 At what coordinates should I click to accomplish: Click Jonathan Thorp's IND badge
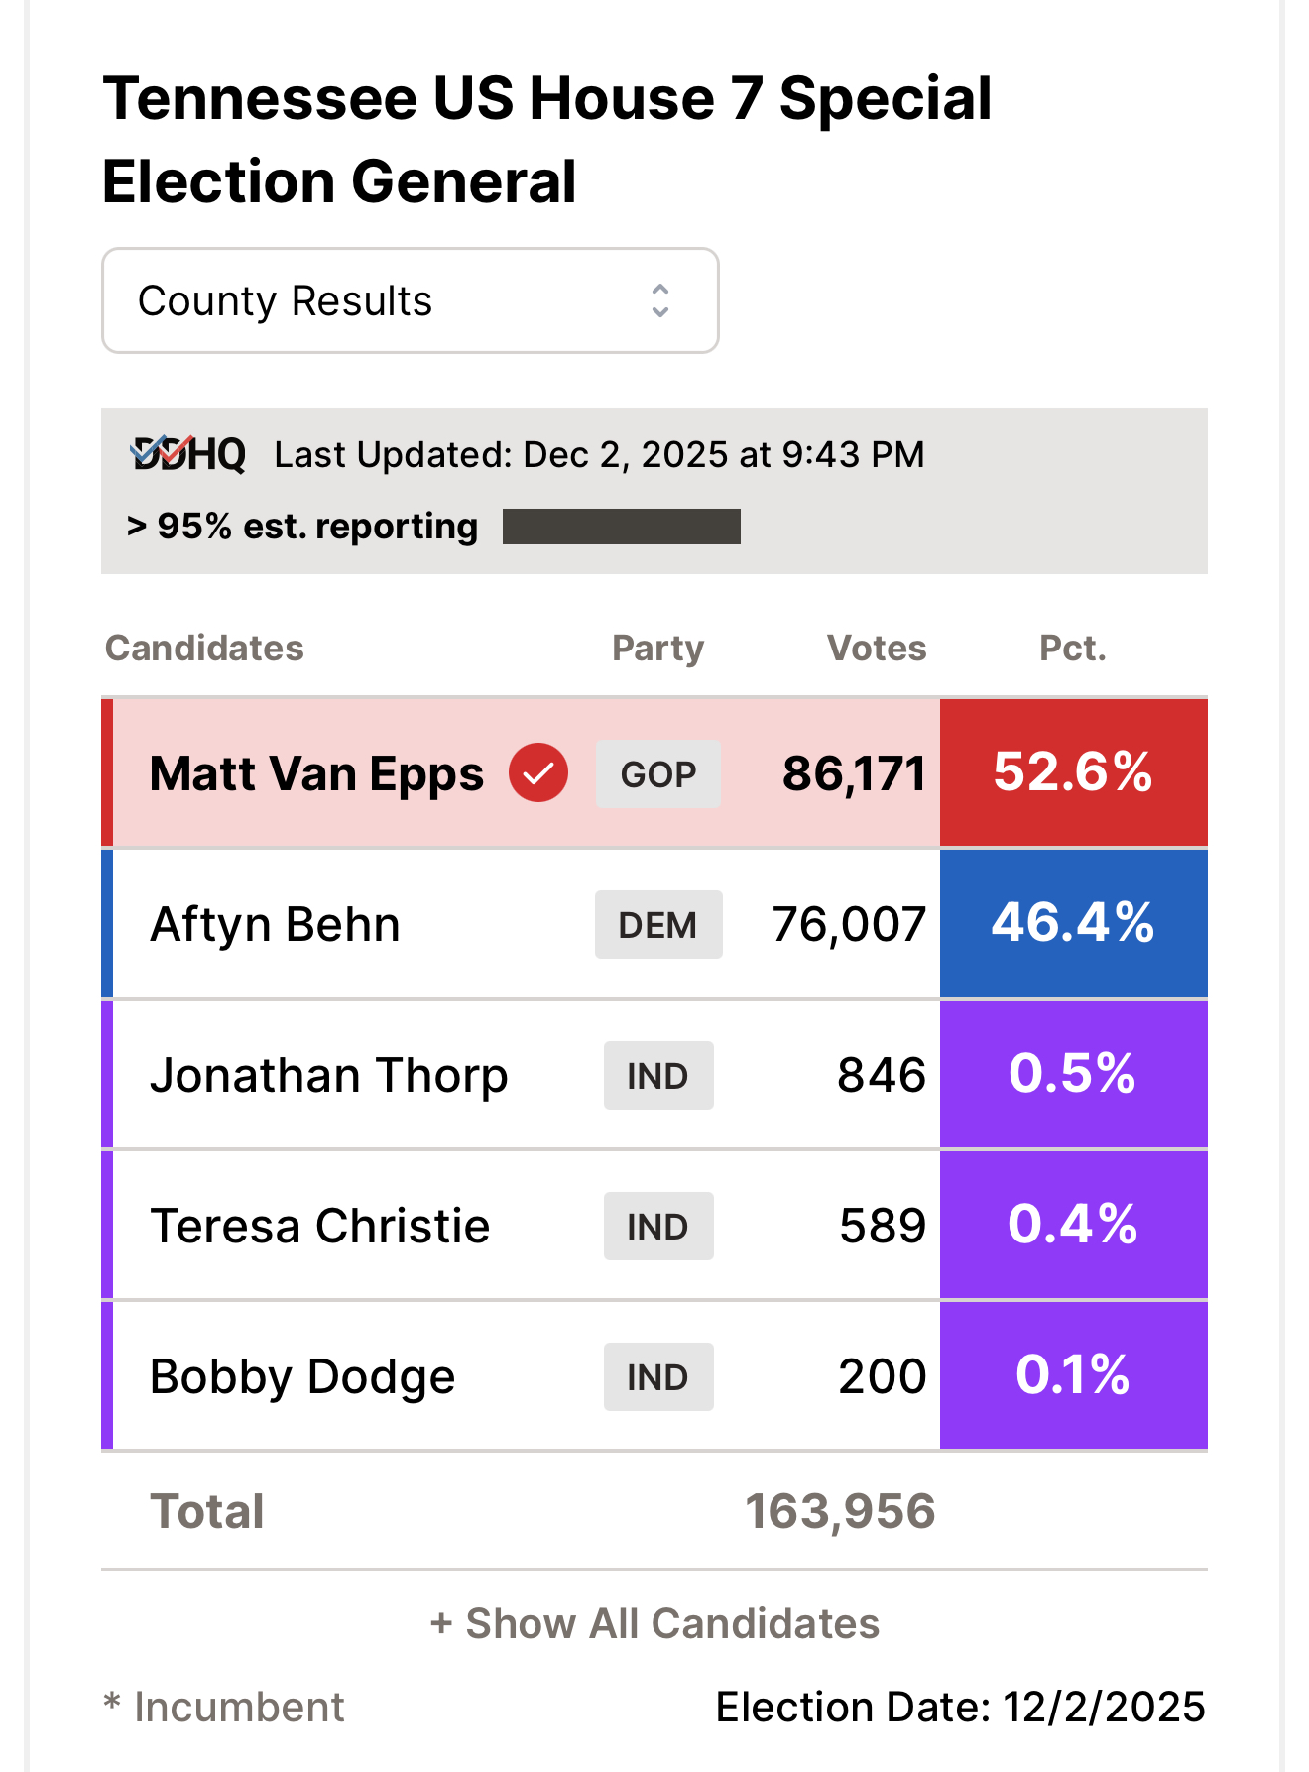pyautogui.click(x=658, y=1075)
